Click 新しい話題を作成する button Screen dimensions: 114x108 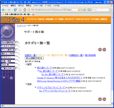34,58
